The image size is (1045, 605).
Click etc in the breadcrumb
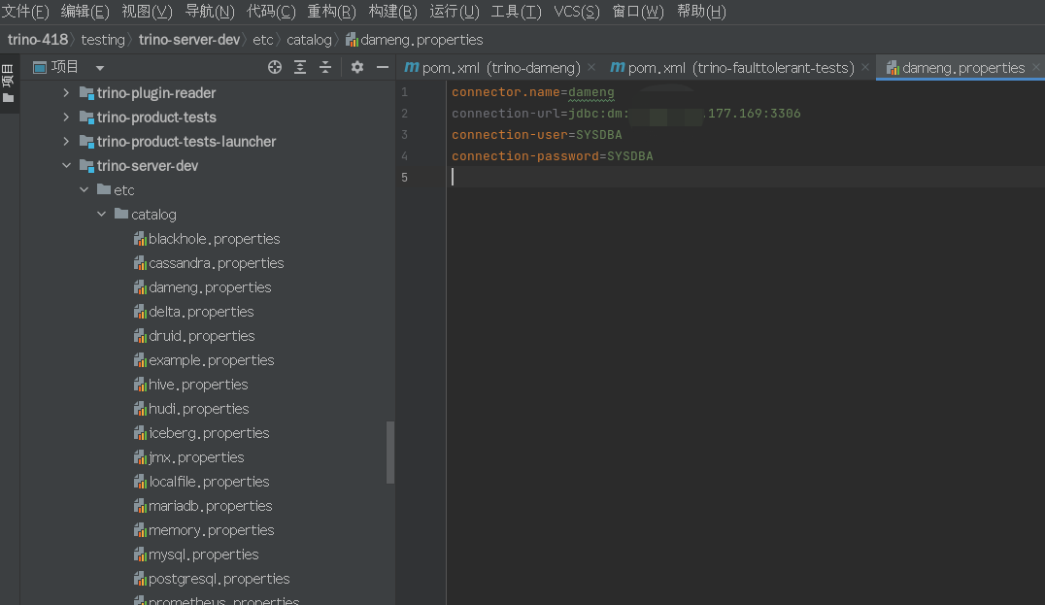point(262,40)
